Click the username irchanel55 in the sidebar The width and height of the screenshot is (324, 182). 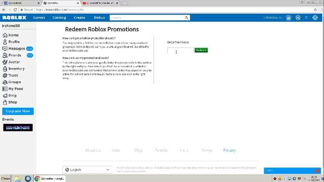click(11, 26)
